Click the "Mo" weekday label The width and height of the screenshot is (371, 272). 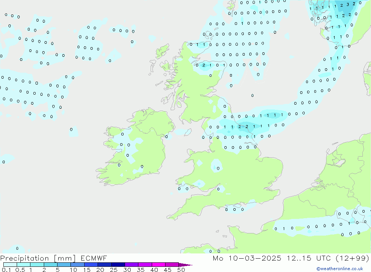[218, 258]
